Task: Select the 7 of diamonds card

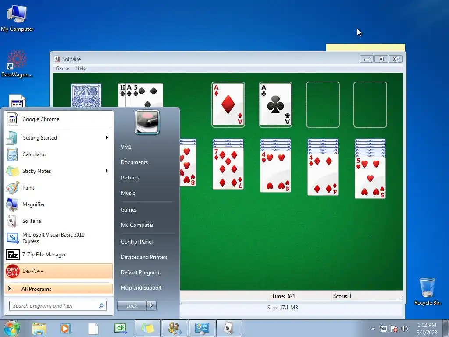Action: click(228, 168)
